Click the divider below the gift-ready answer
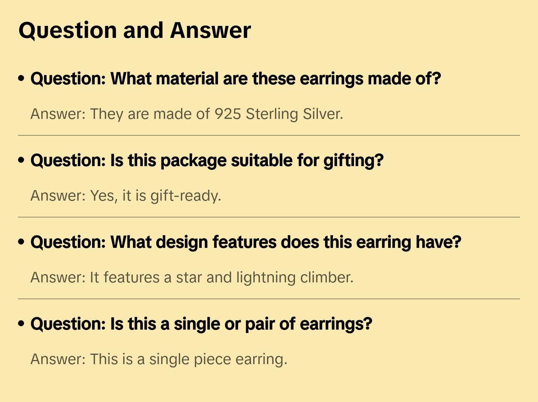The image size is (538, 402). (x=269, y=217)
